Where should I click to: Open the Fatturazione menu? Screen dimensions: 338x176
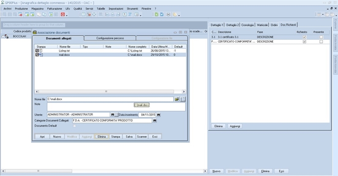(55, 8)
